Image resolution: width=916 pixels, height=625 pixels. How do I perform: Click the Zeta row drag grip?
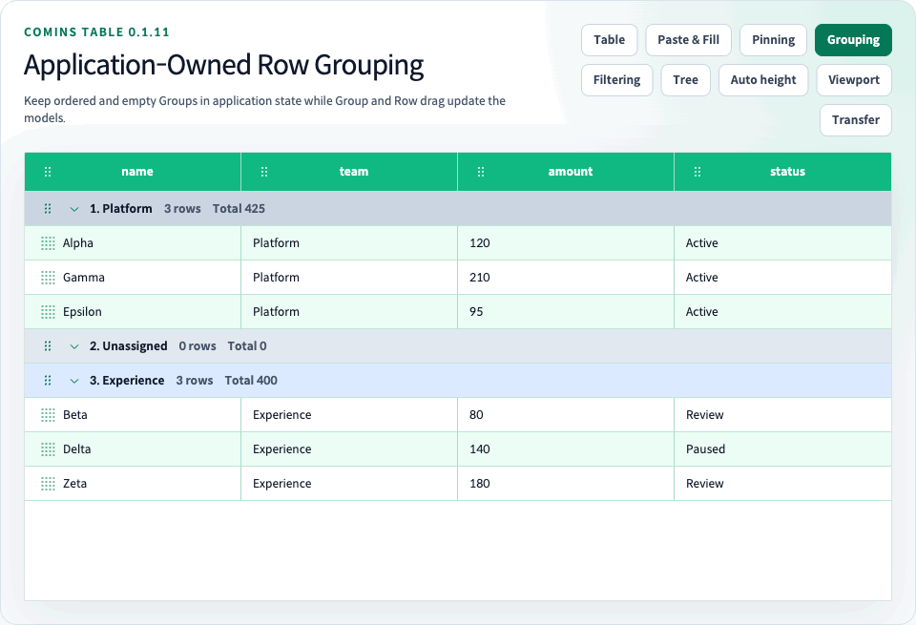(x=48, y=484)
